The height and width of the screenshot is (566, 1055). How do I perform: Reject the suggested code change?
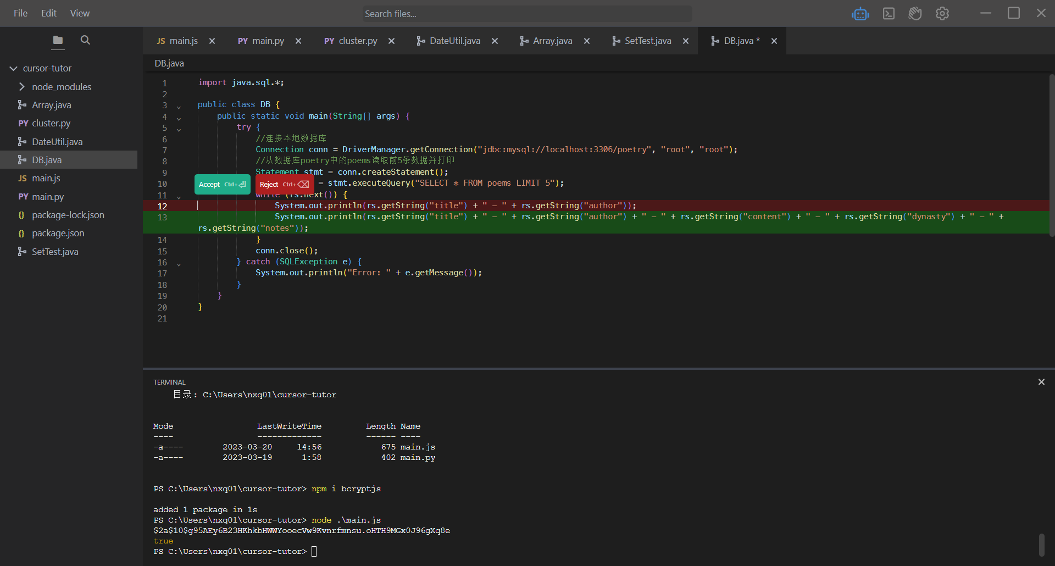click(x=284, y=185)
